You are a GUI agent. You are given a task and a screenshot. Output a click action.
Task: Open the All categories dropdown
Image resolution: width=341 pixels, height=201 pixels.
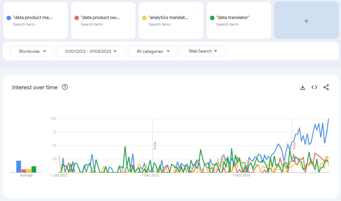click(153, 51)
